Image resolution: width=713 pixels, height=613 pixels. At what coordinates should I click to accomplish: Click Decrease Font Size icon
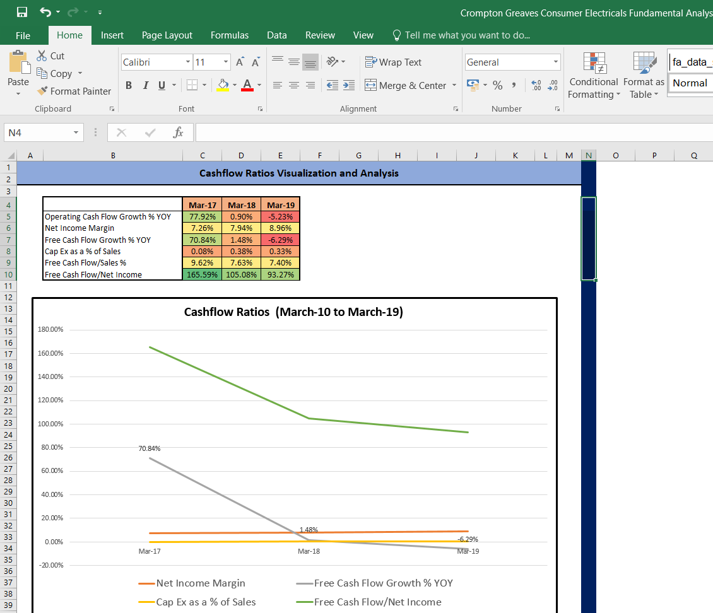coord(256,62)
